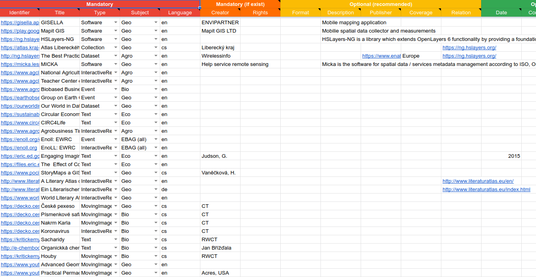Viewport: 536px width, 277px height.
Task: Open the Type dropdown in the Houby row
Action: [x=116, y=256]
